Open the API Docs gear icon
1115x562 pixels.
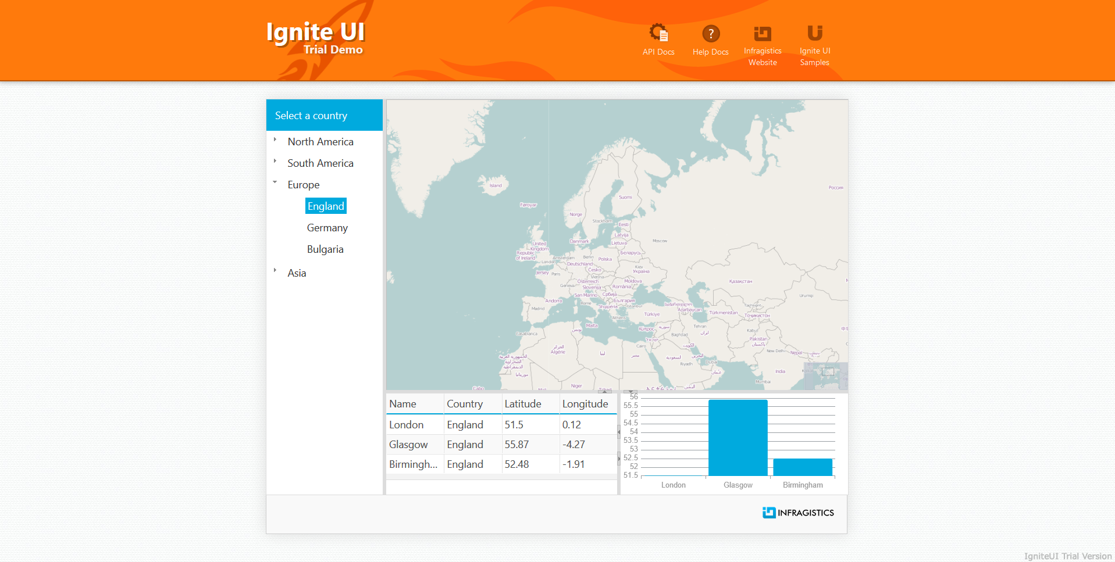[x=658, y=33]
